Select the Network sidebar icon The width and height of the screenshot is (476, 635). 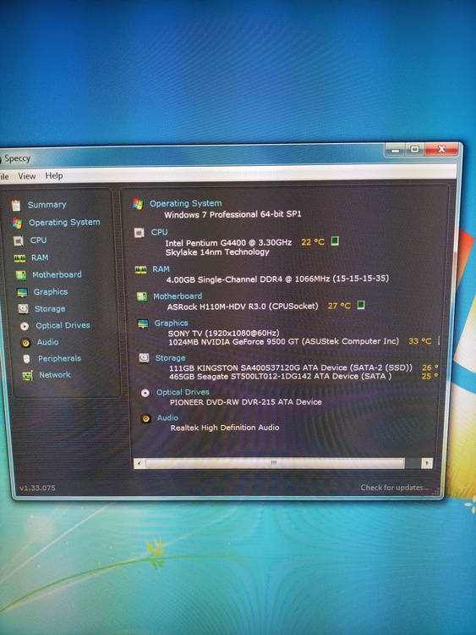click(28, 376)
